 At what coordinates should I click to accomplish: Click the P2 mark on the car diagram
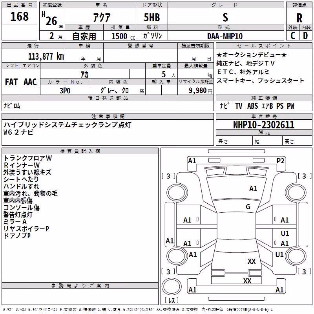[x=280, y=161]
